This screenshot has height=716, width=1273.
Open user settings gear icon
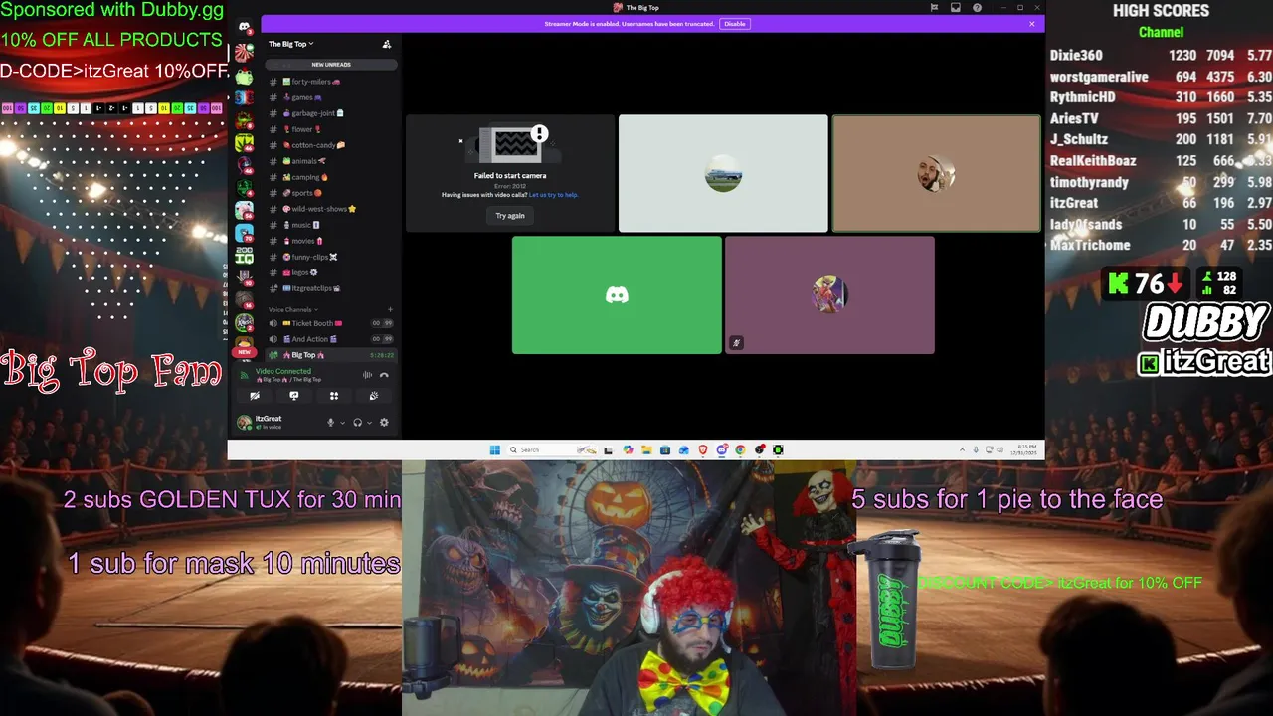tap(384, 423)
